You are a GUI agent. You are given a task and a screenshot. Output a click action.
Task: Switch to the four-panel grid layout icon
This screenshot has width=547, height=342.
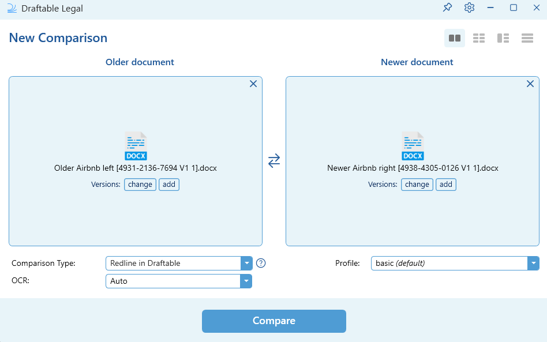click(x=479, y=38)
